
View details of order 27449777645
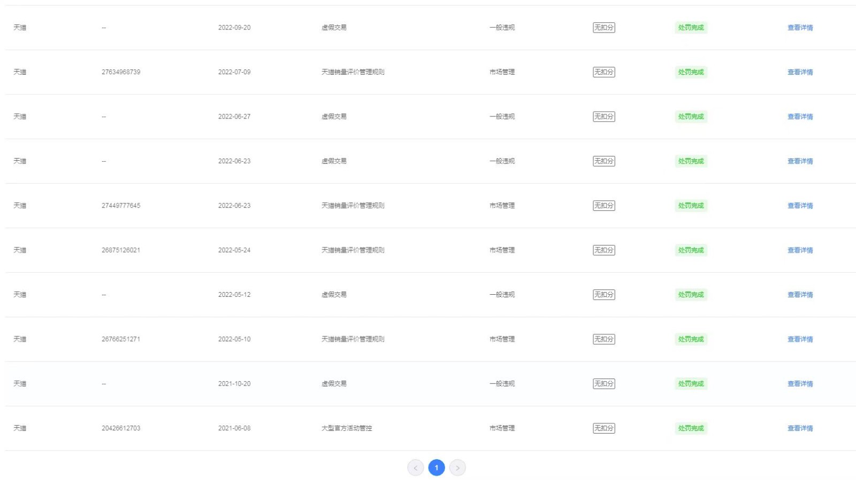click(x=800, y=206)
